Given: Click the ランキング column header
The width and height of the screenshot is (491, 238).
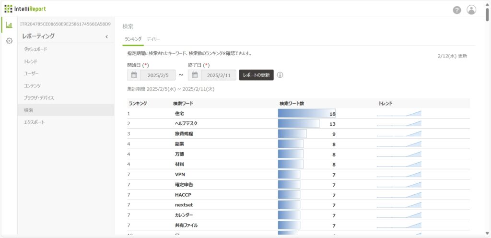Looking at the screenshot, I should tap(138, 103).
